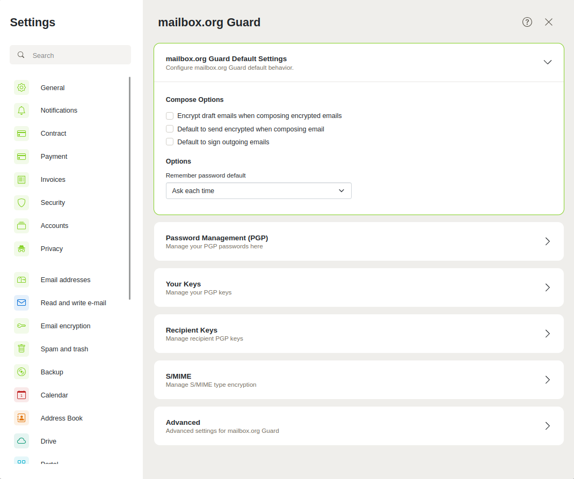Image resolution: width=574 pixels, height=479 pixels.
Task: Click the Backup disc icon
Action: pyautogui.click(x=21, y=372)
